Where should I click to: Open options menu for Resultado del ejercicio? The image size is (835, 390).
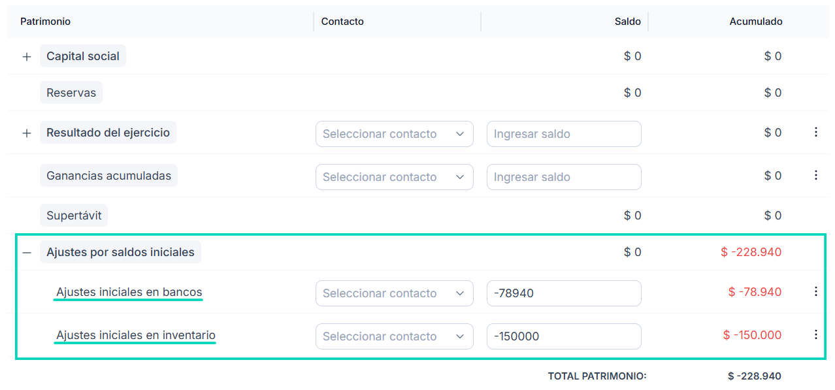click(x=815, y=132)
